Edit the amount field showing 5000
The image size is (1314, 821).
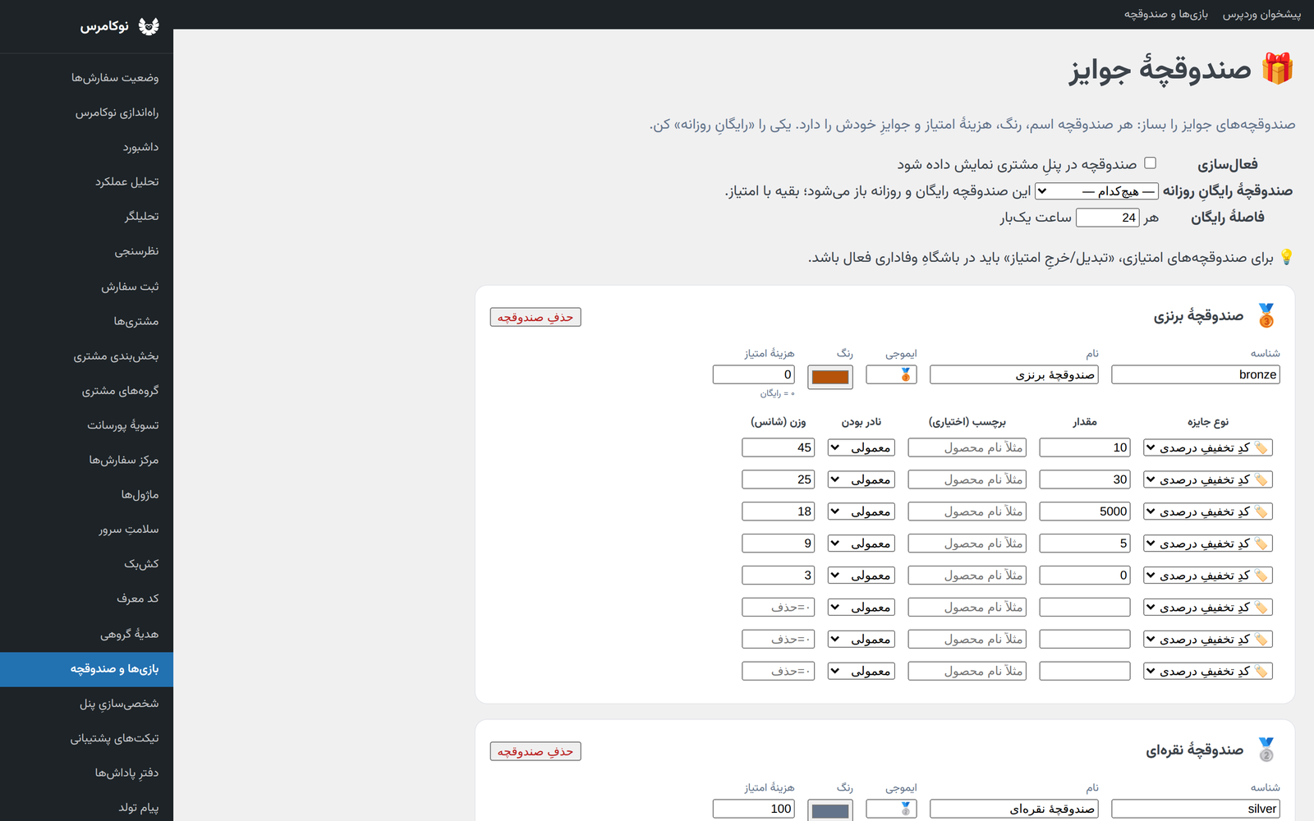point(1085,511)
